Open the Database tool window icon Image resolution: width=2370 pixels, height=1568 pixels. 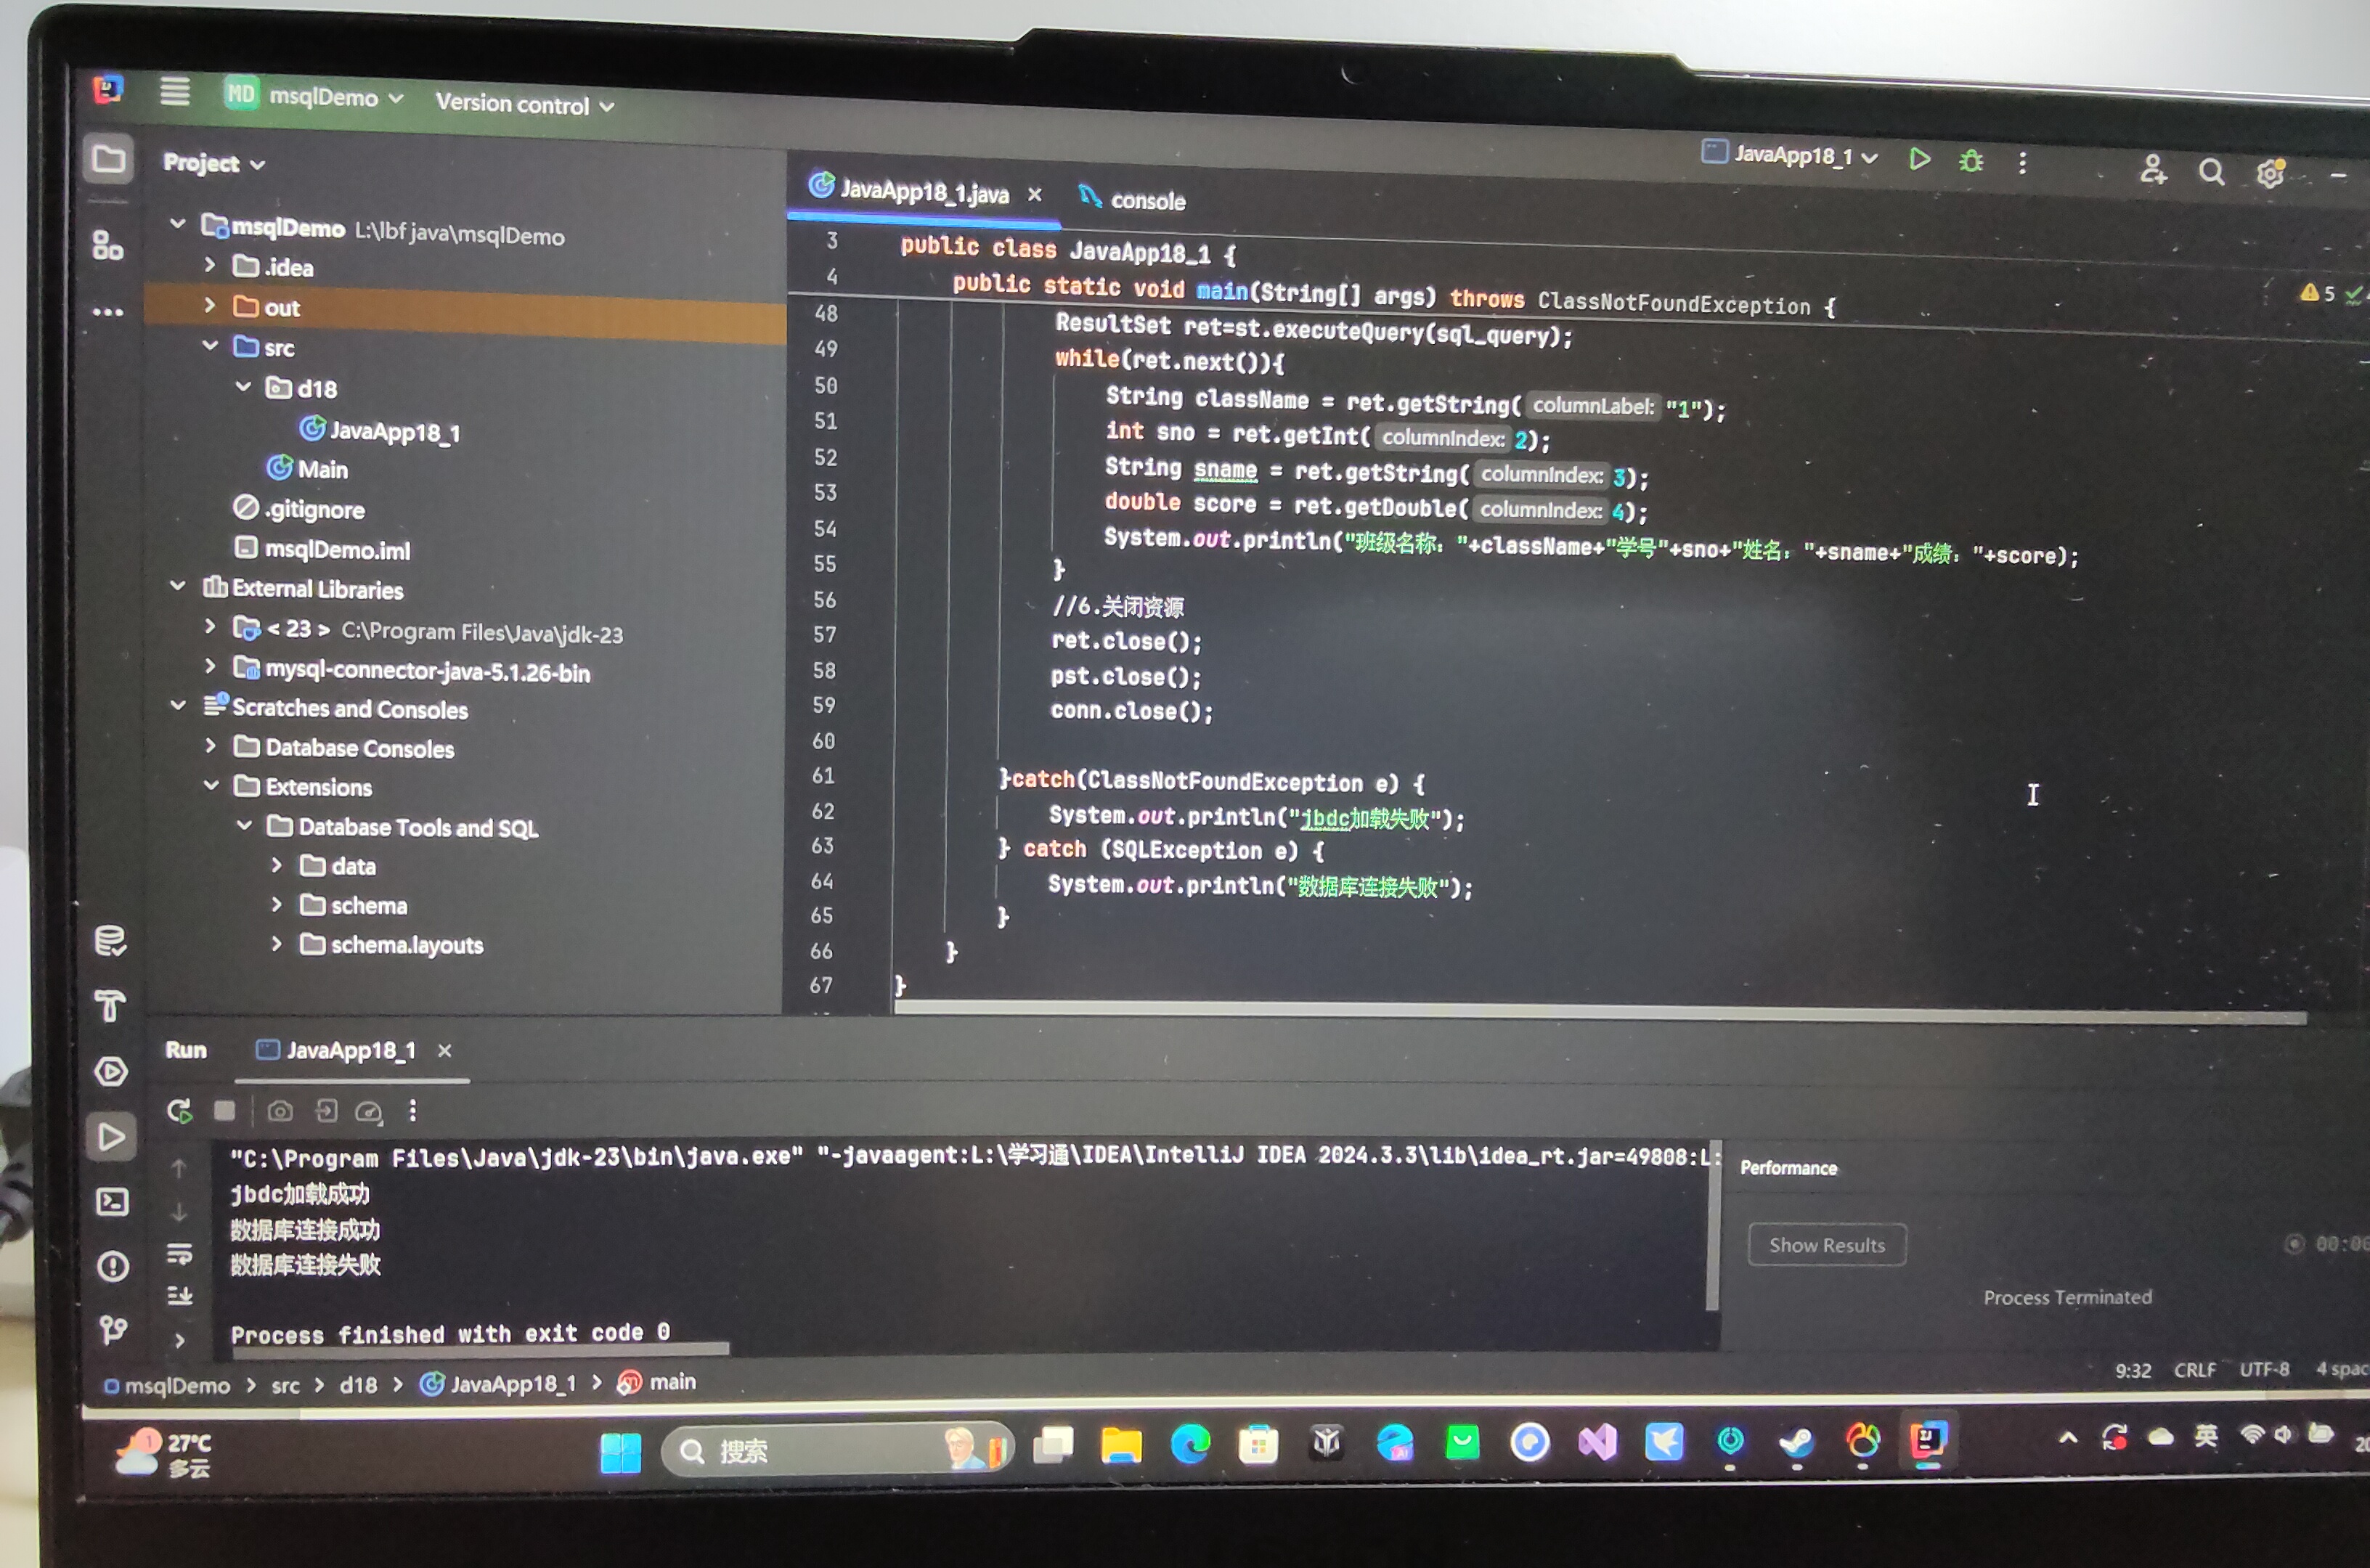(110, 941)
